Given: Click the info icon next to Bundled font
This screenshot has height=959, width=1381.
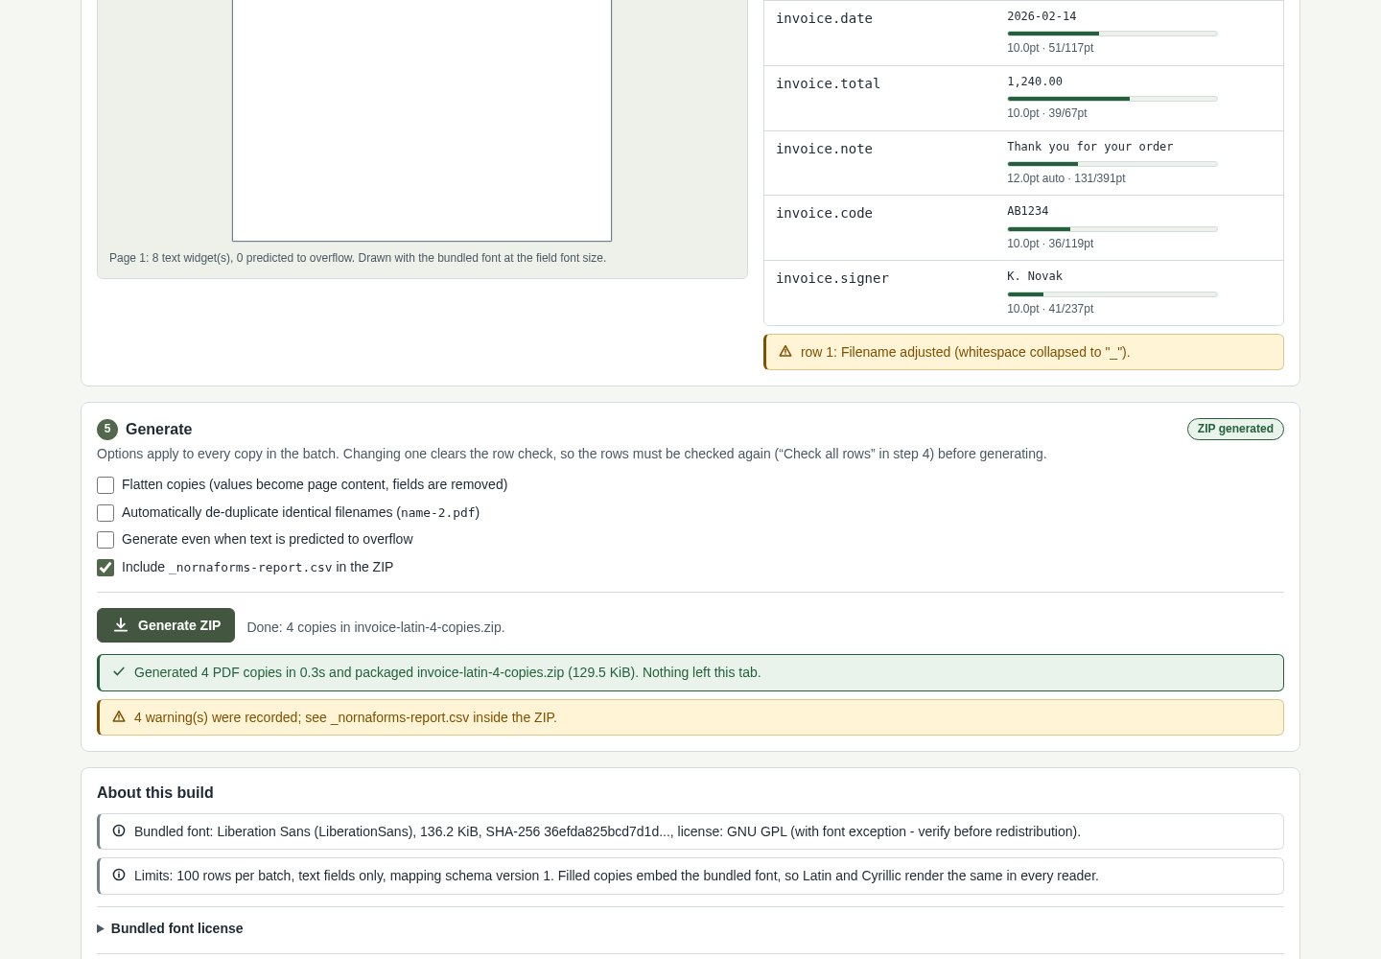Looking at the screenshot, I should pos(119,831).
